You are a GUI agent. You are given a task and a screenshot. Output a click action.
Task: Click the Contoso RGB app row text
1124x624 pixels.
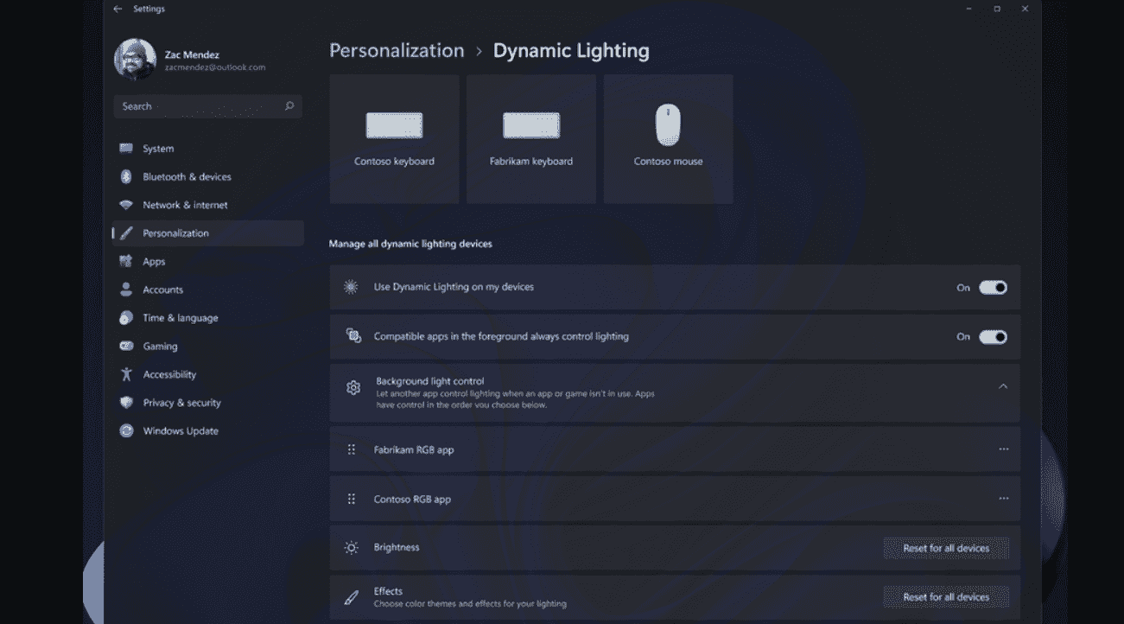pos(412,499)
